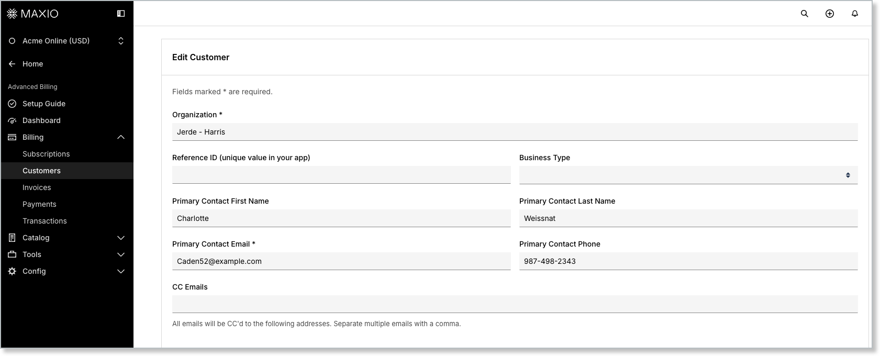Screen dimensions: 880x356
Task: Click the Setup Guide checkmark icon
Action: tap(12, 104)
